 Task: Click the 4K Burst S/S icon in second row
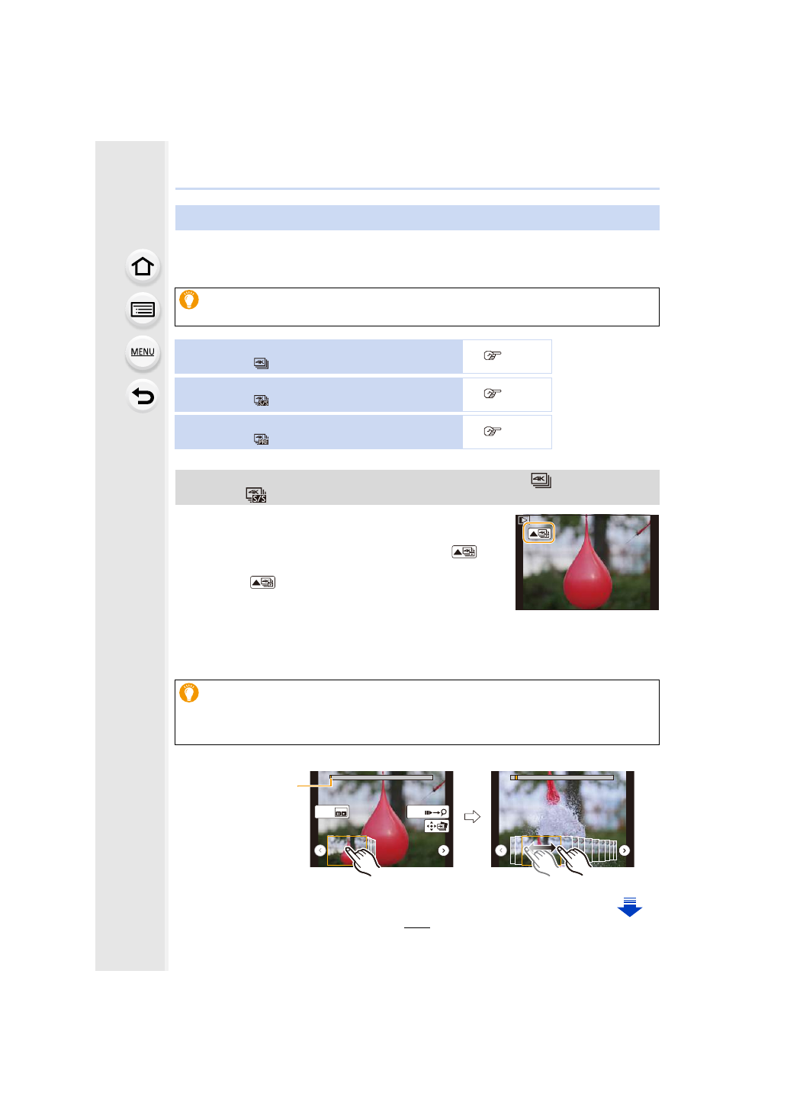click(261, 400)
